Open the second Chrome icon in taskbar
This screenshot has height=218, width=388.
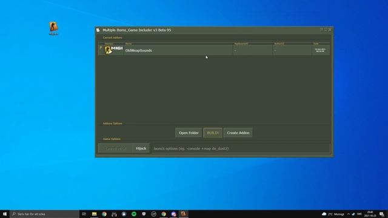[x=164, y=214]
